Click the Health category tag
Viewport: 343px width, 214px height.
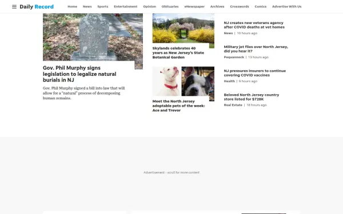229,81
